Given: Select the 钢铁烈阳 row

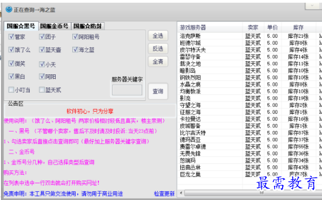Looking at the screenshot, I should pos(250,78).
